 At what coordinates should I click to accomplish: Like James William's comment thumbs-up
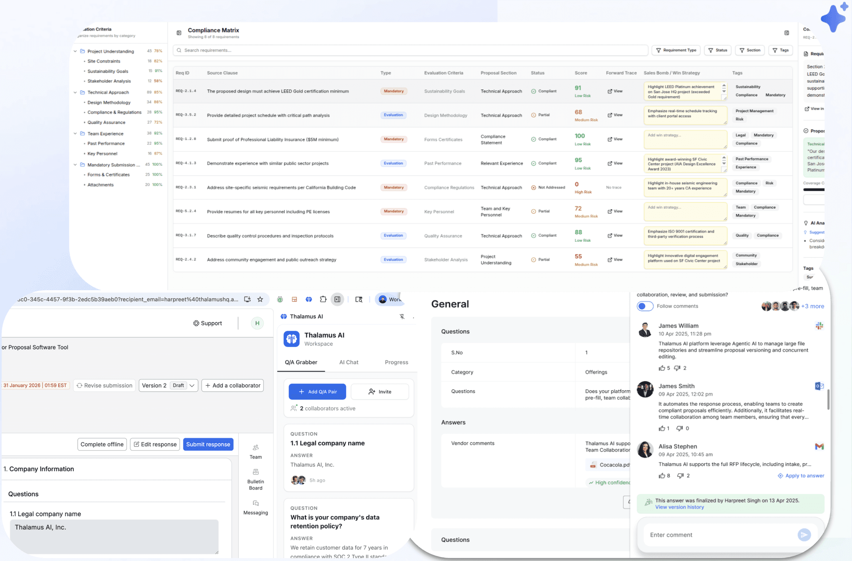(662, 368)
